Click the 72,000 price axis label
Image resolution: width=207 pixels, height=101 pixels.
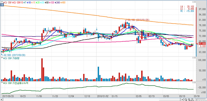202,36
